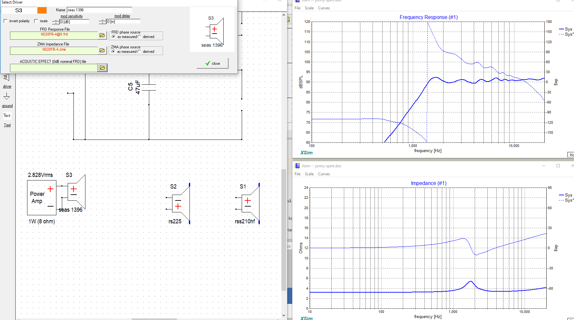Screen dimensions: 574x320
Task: Open Scale menu in Impedance window
Action: pos(309,174)
